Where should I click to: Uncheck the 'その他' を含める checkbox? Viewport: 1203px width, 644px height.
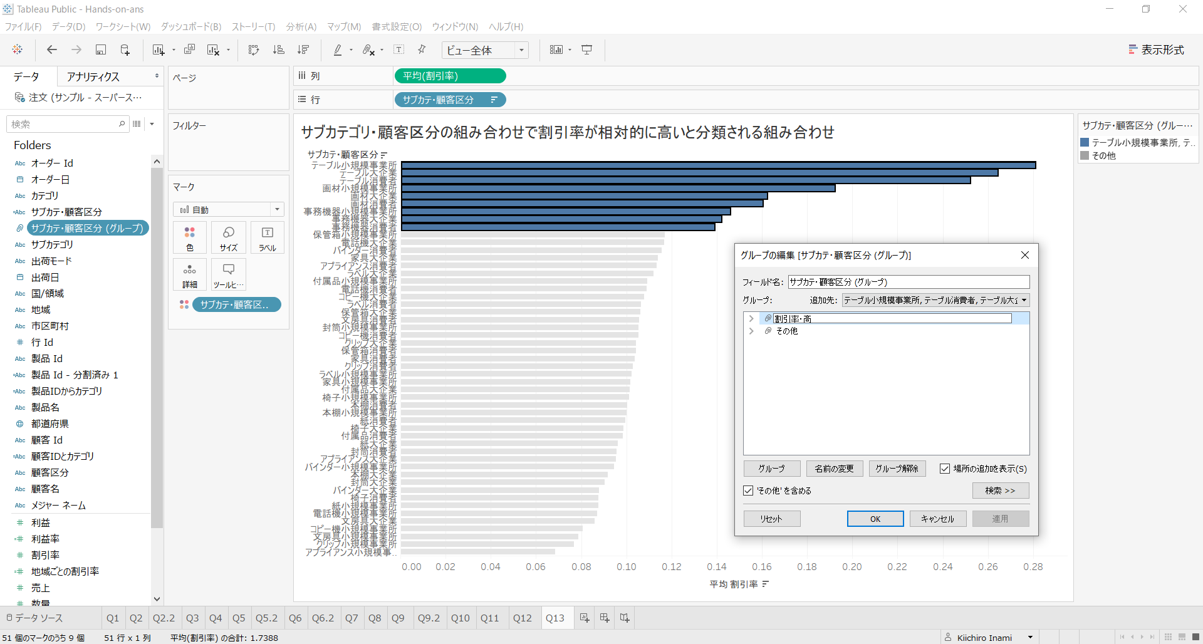point(748,491)
